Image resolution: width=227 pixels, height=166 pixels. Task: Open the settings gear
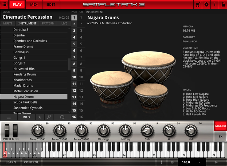(206, 5)
